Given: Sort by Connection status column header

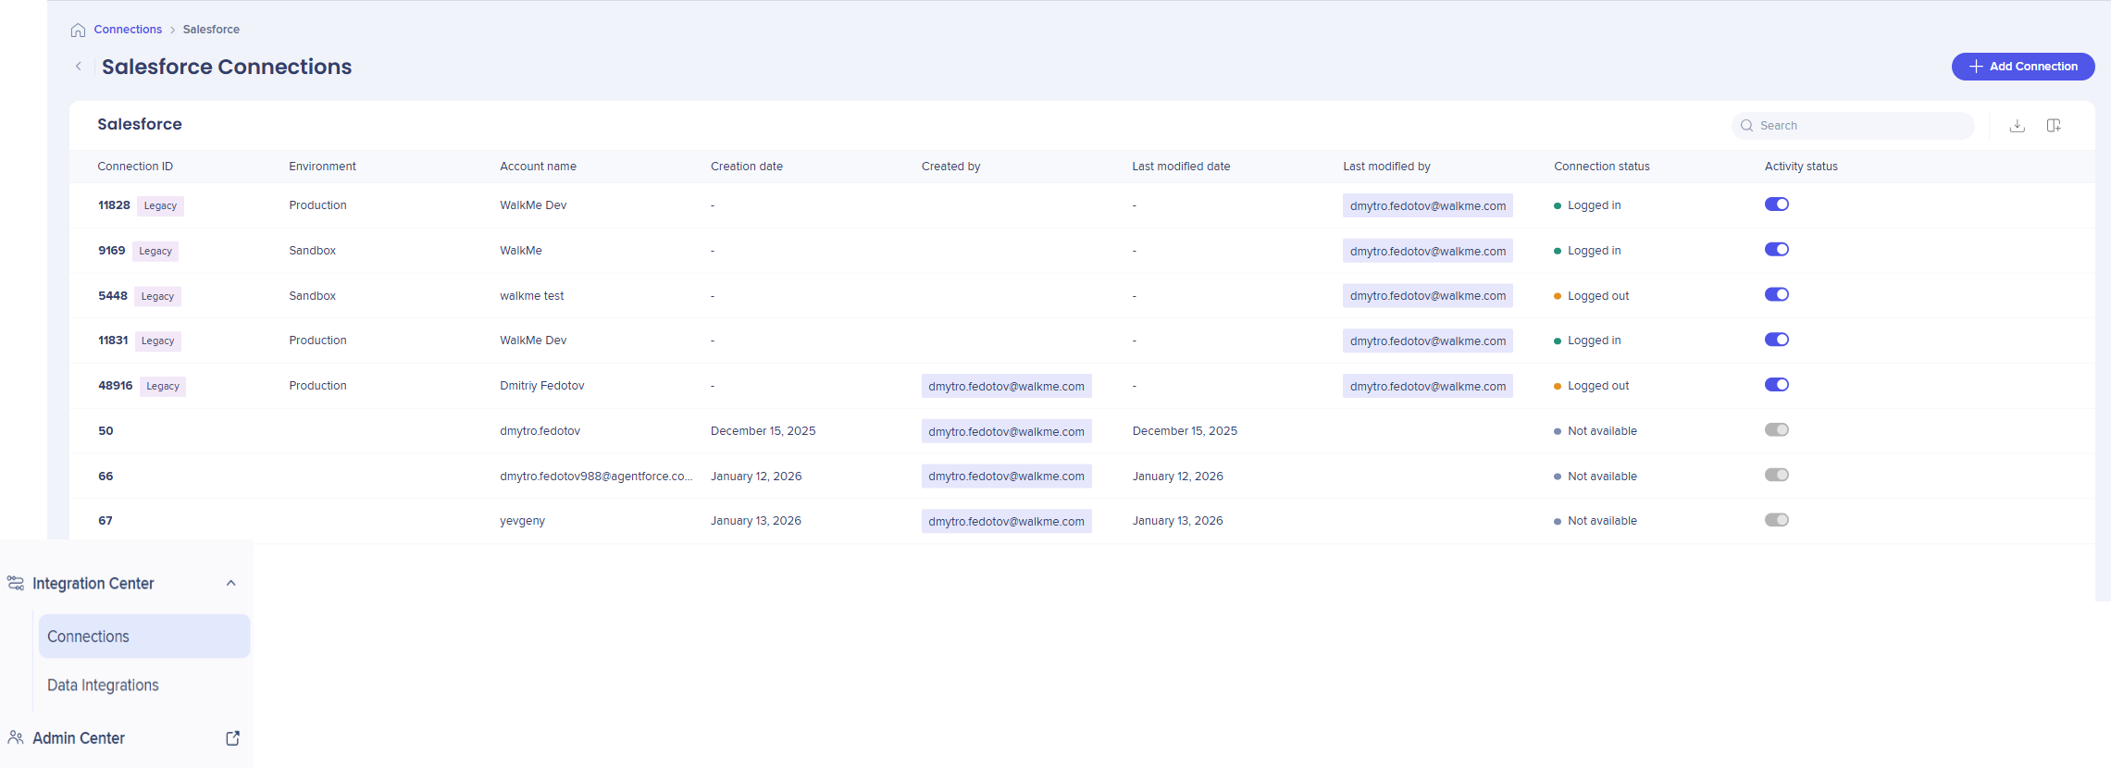Looking at the screenshot, I should point(1601,167).
